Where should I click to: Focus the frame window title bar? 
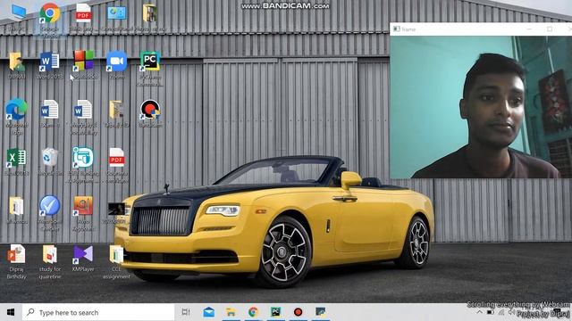[x=481, y=29]
